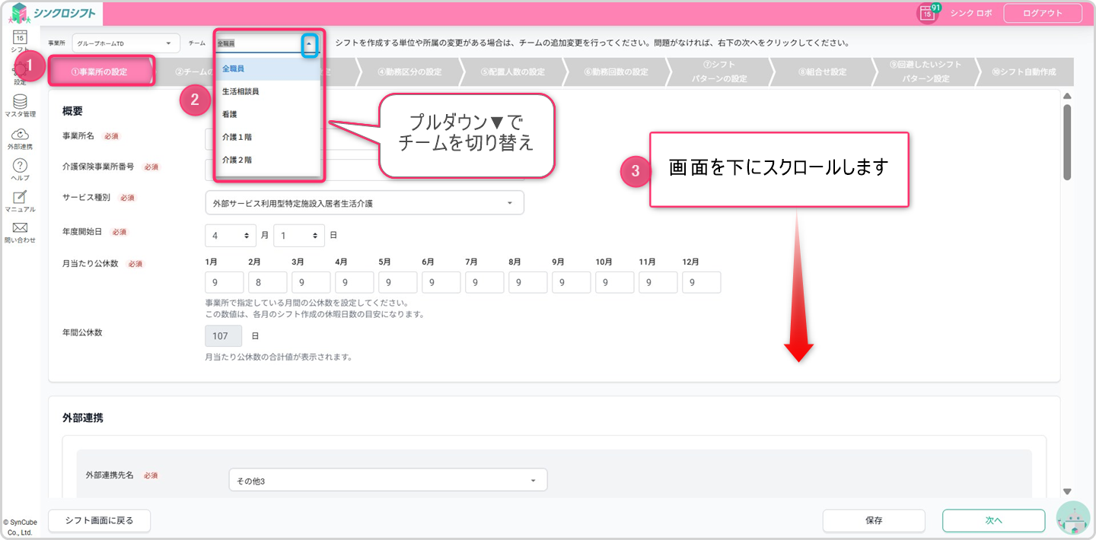The image size is (1096, 540).
Task: Click the 問い合わせ envelope icon
Action: coord(20,228)
